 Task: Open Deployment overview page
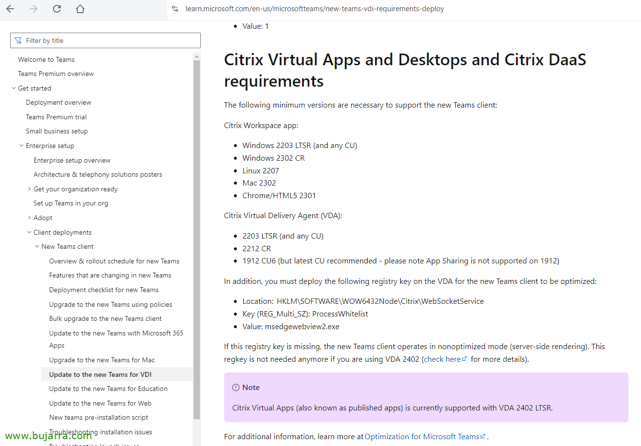coord(58,102)
